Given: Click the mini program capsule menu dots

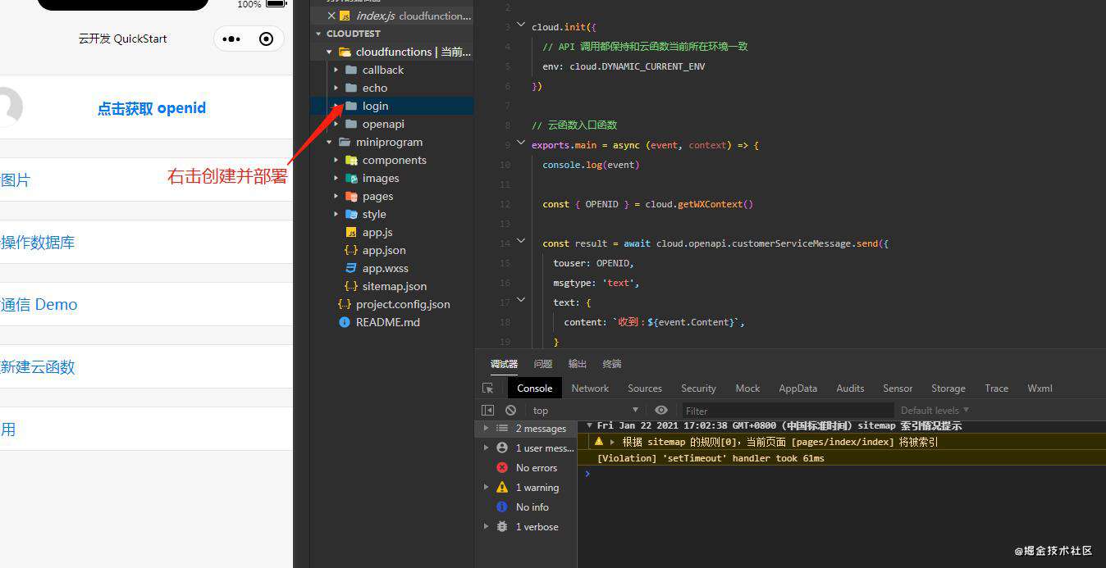Looking at the screenshot, I should click(231, 39).
